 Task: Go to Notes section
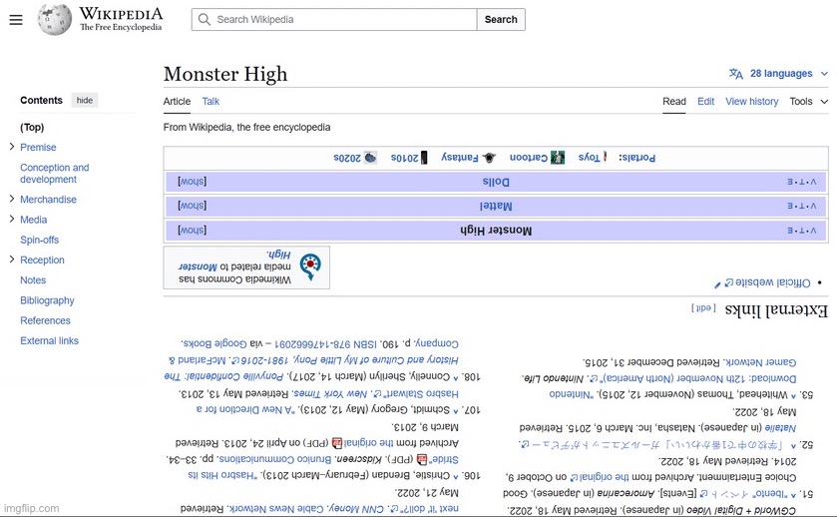pos(33,280)
